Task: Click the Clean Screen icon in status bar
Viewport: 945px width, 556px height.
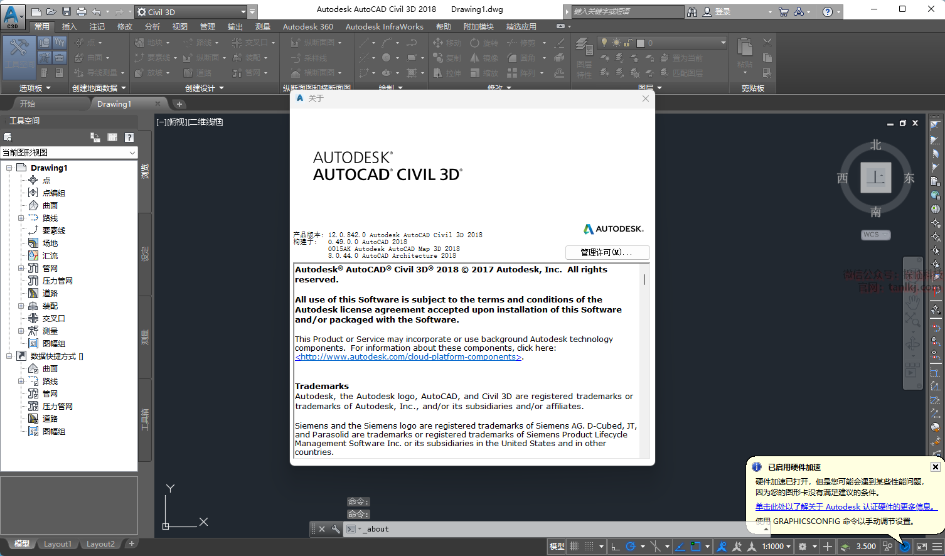Action: click(921, 547)
